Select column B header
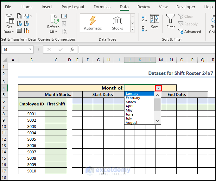The image size is (216, 181). click(31, 60)
